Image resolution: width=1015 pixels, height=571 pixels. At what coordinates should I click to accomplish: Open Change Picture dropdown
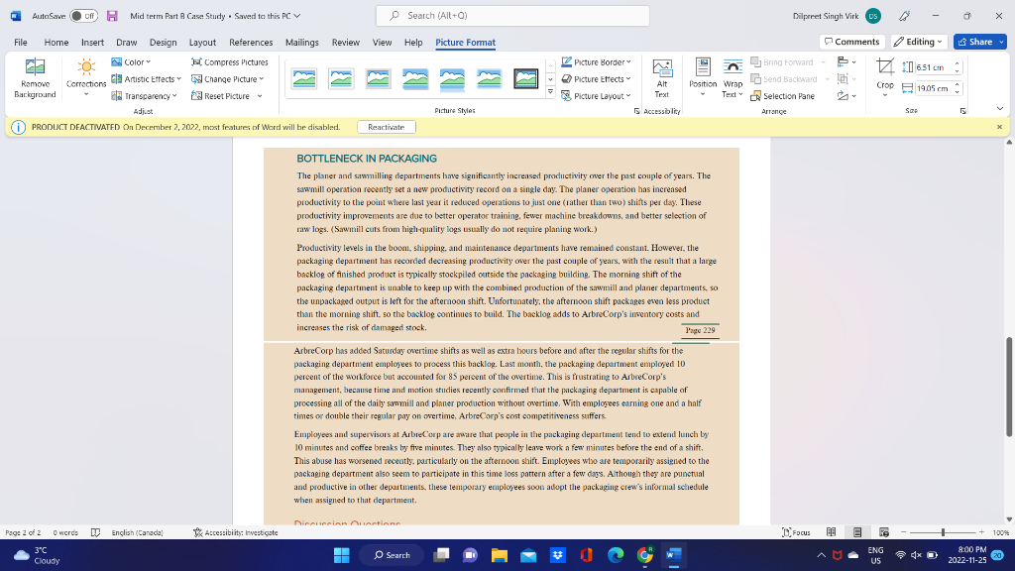tap(227, 79)
